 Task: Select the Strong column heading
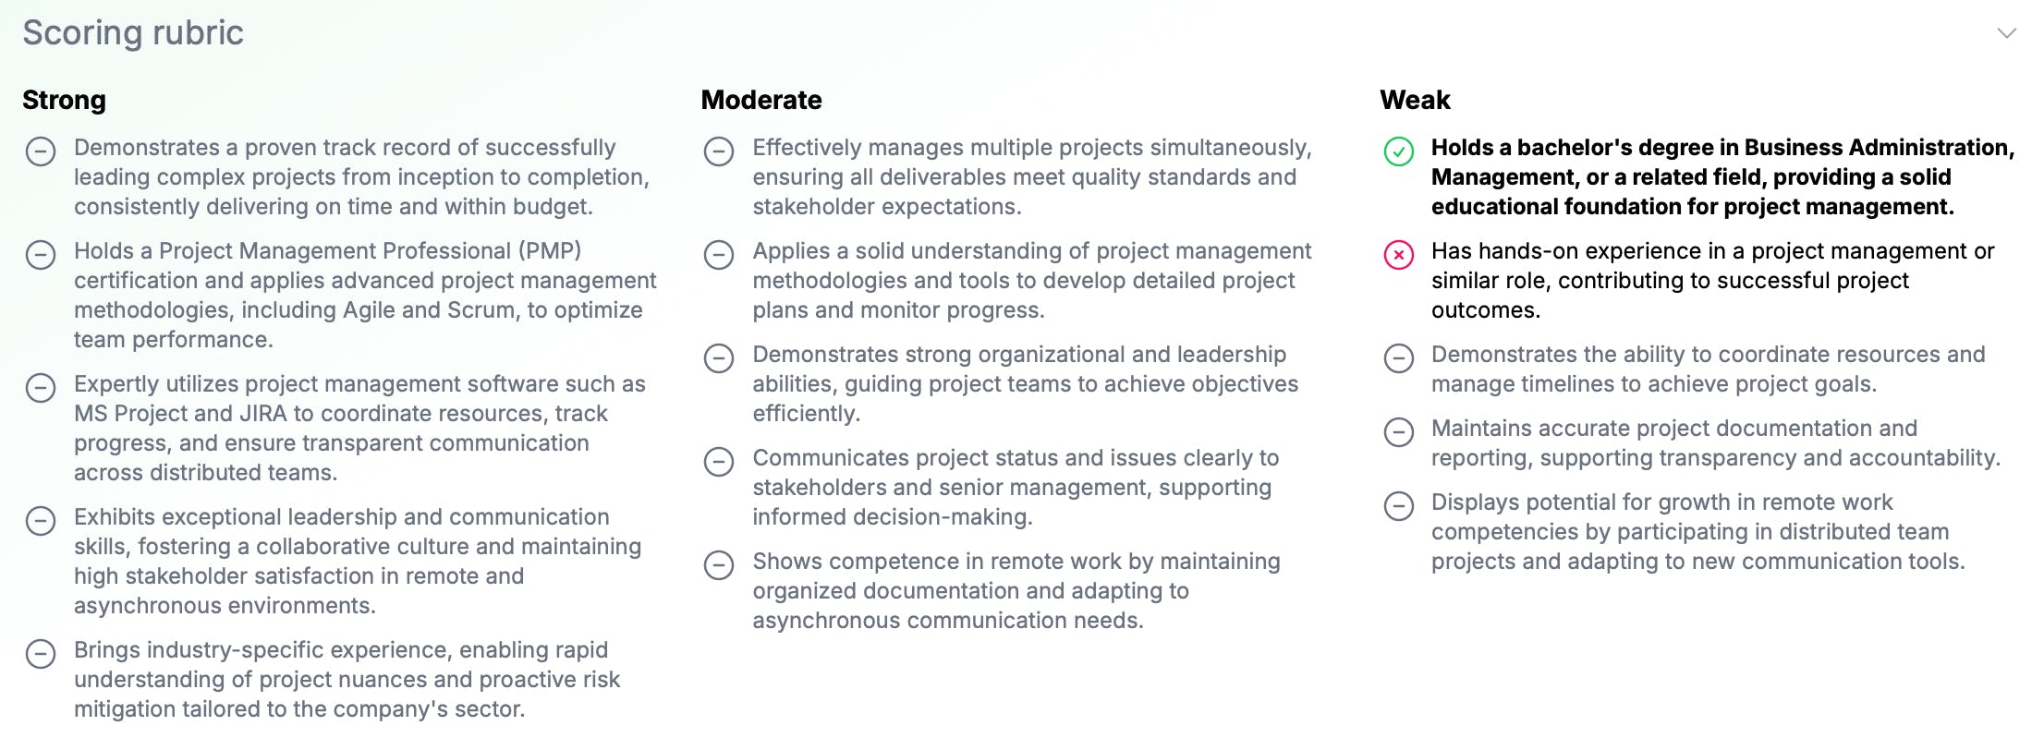click(64, 100)
